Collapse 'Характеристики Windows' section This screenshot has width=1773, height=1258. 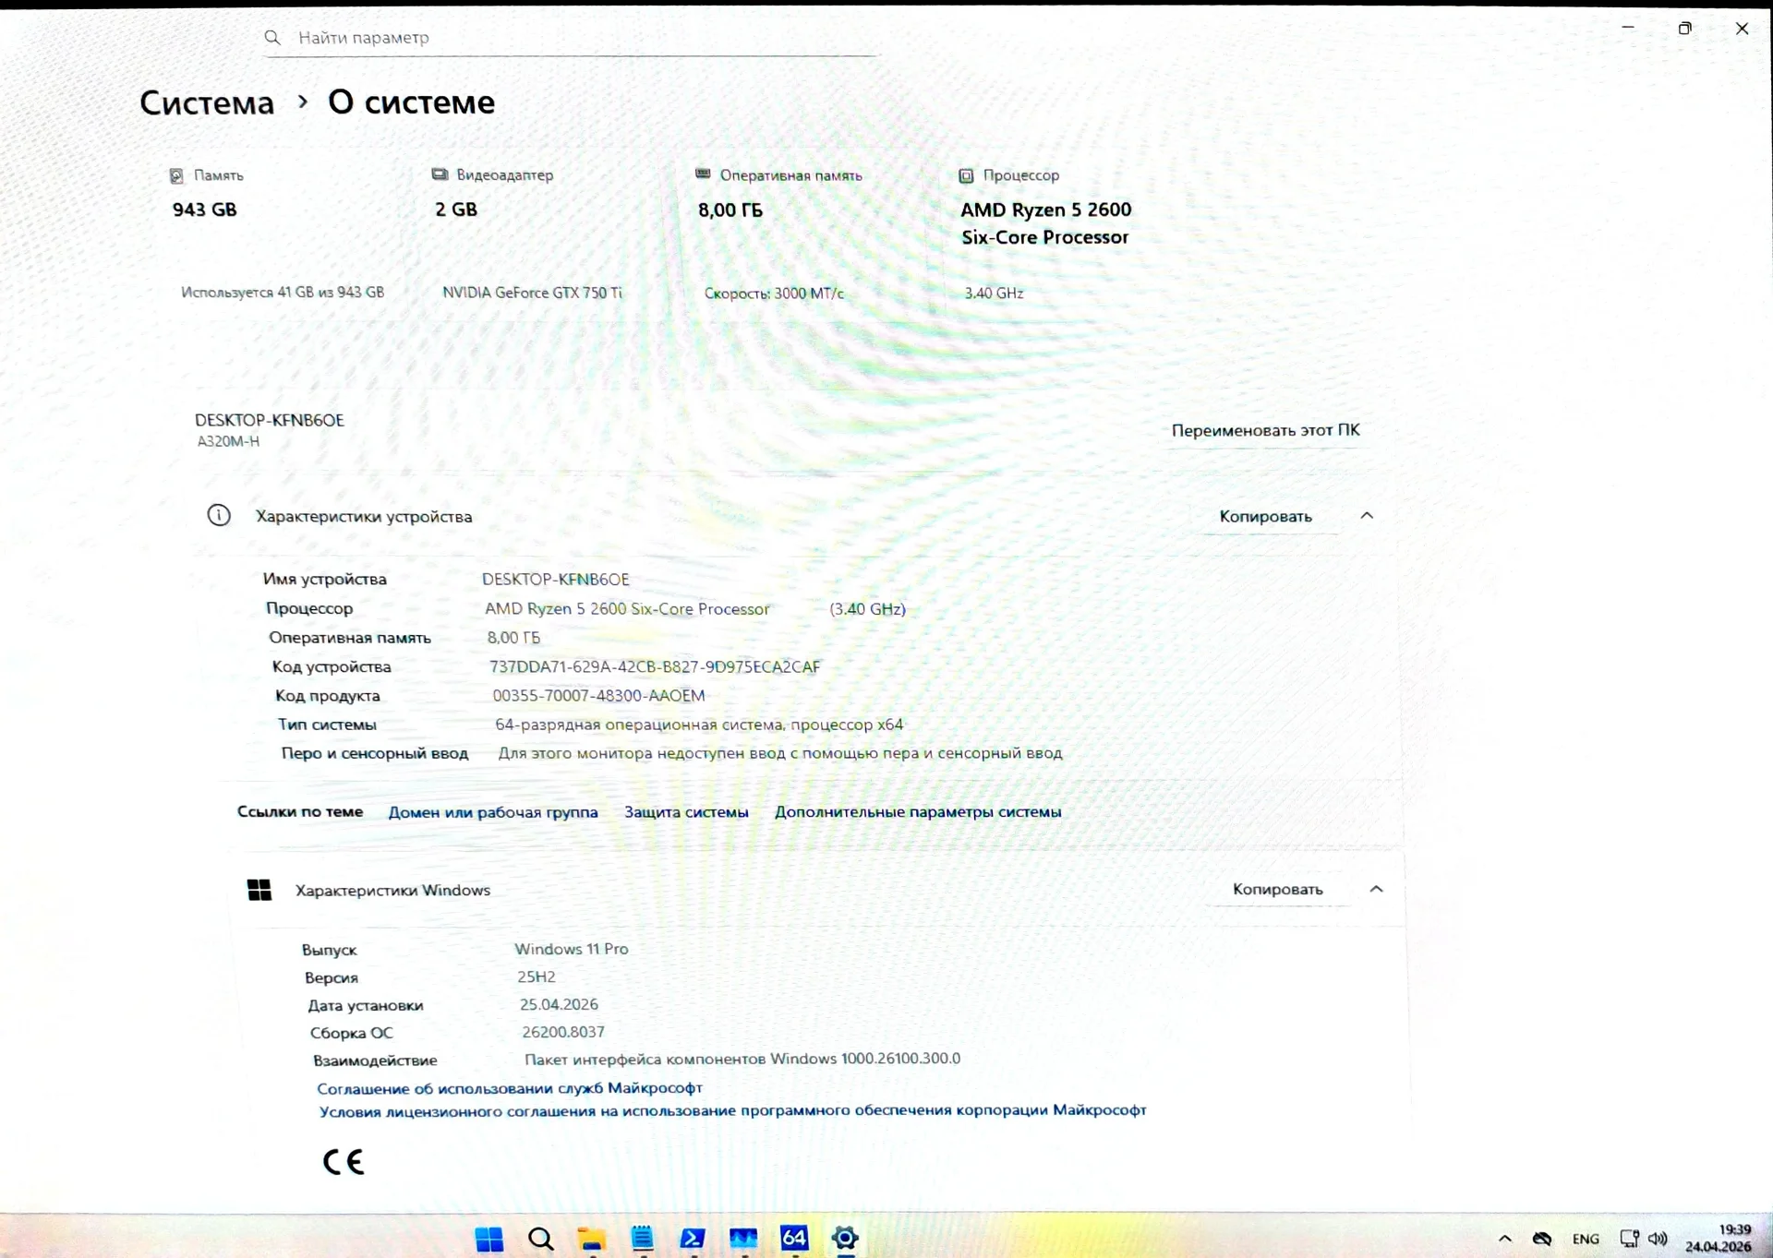pos(1376,889)
